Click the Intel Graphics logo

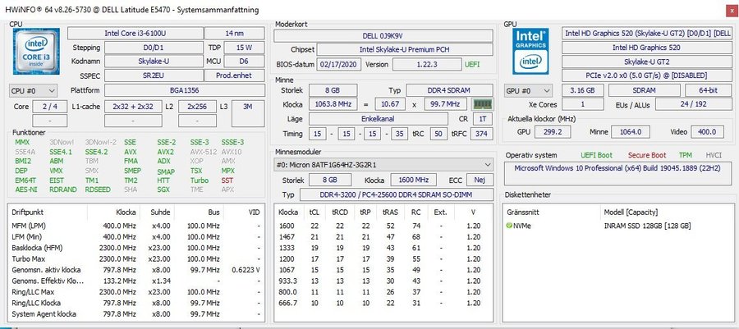pyautogui.click(x=530, y=51)
